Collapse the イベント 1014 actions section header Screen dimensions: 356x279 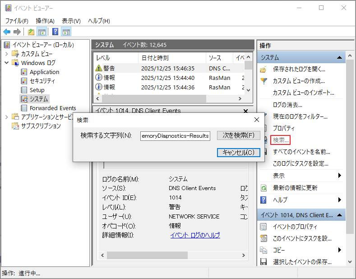pyautogui.click(x=339, y=215)
